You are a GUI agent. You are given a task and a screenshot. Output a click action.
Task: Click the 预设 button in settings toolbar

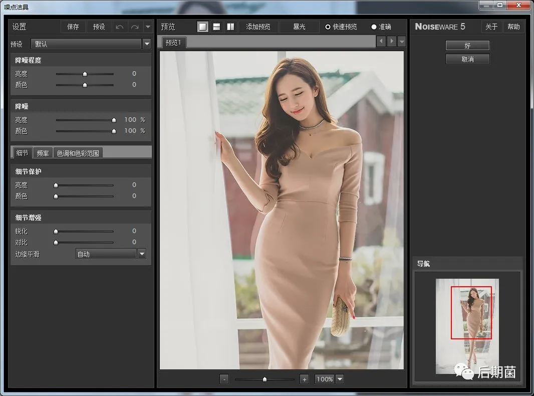[x=99, y=27]
